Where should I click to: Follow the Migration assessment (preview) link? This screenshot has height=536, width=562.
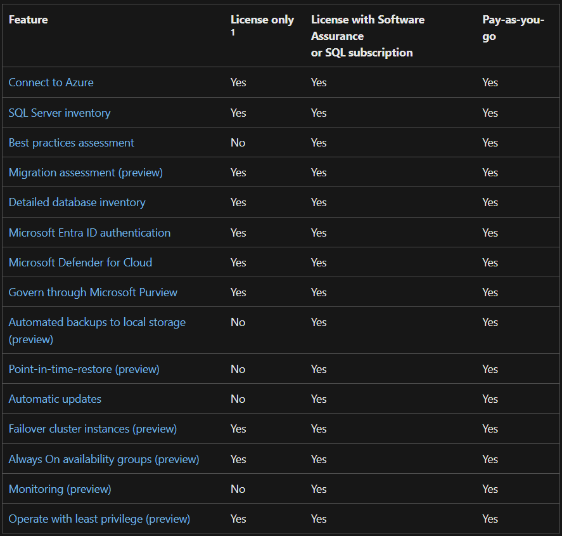pyautogui.click(x=86, y=173)
